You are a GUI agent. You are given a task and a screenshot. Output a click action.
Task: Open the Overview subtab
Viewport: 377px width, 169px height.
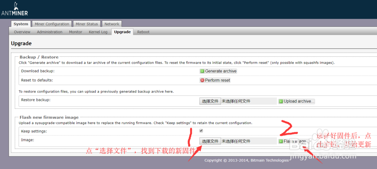click(x=22, y=32)
